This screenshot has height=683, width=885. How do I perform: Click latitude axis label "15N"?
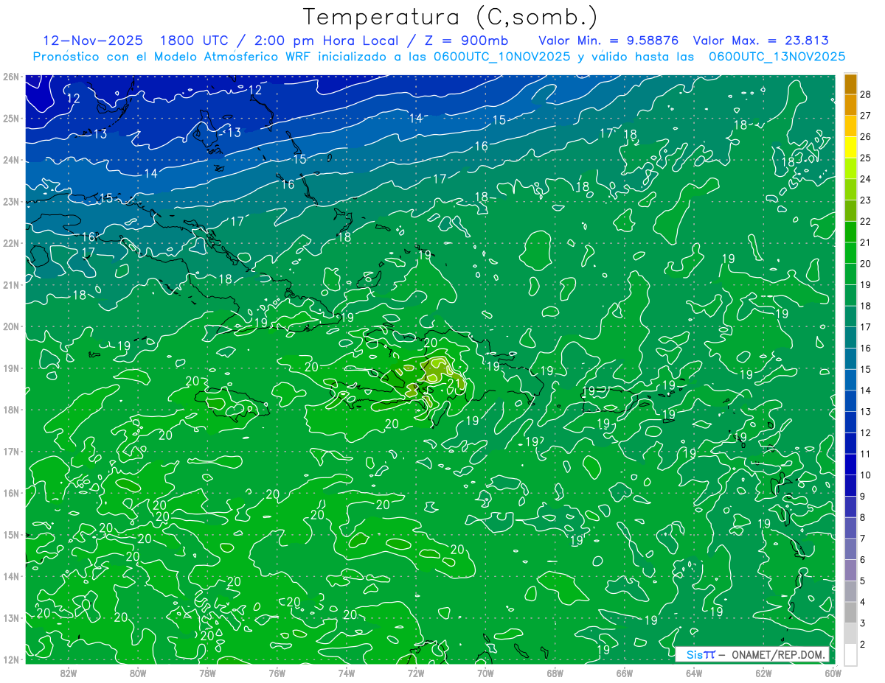point(11,535)
